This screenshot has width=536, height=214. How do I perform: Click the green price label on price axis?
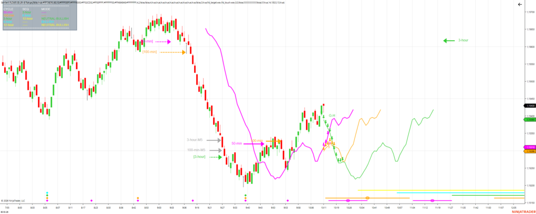coord(530,120)
